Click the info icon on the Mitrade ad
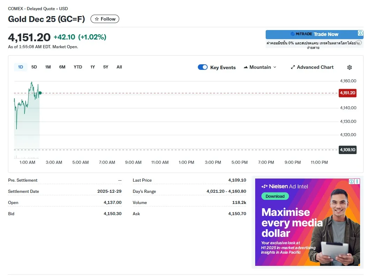 (360, 33)
